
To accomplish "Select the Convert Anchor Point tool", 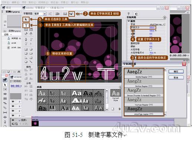I will (x=31, y=44).
